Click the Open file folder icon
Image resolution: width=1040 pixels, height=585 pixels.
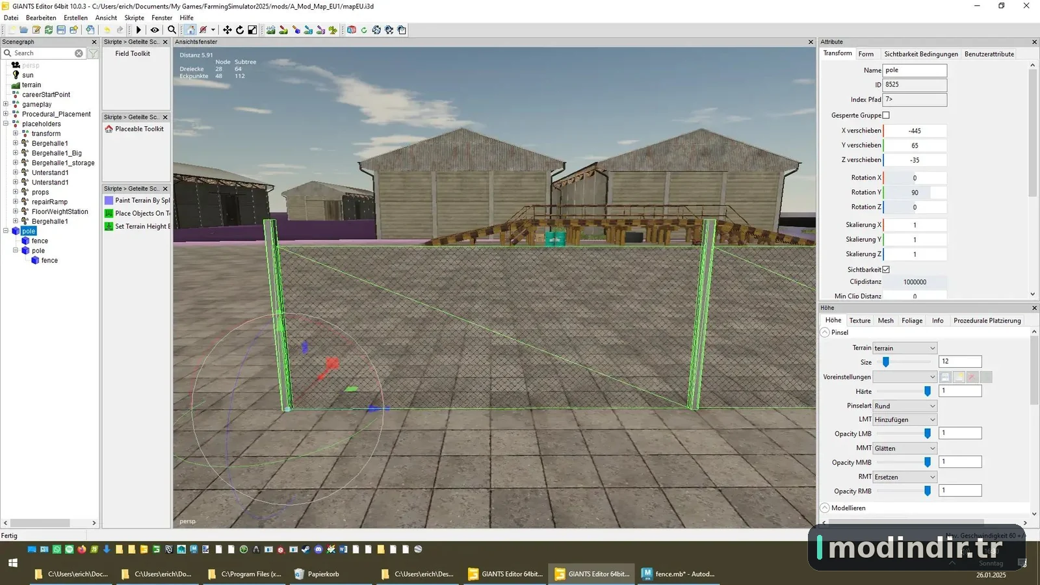[23, 30]
